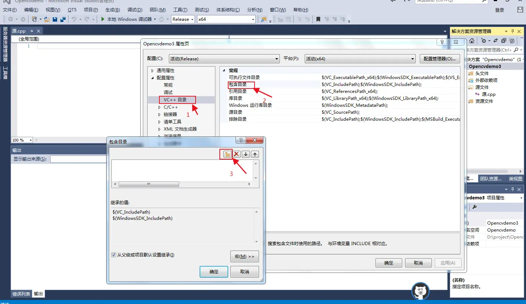Click the Home icon in Solution Explorer toolbar

click(472, 41)
